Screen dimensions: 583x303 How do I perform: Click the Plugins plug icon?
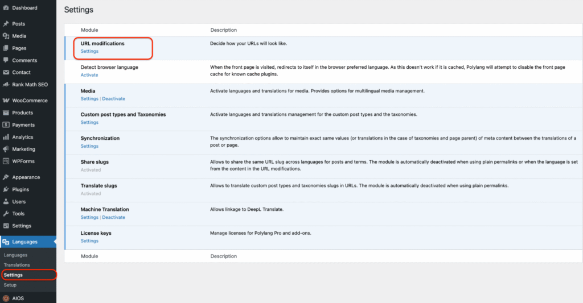pos(6,189)
